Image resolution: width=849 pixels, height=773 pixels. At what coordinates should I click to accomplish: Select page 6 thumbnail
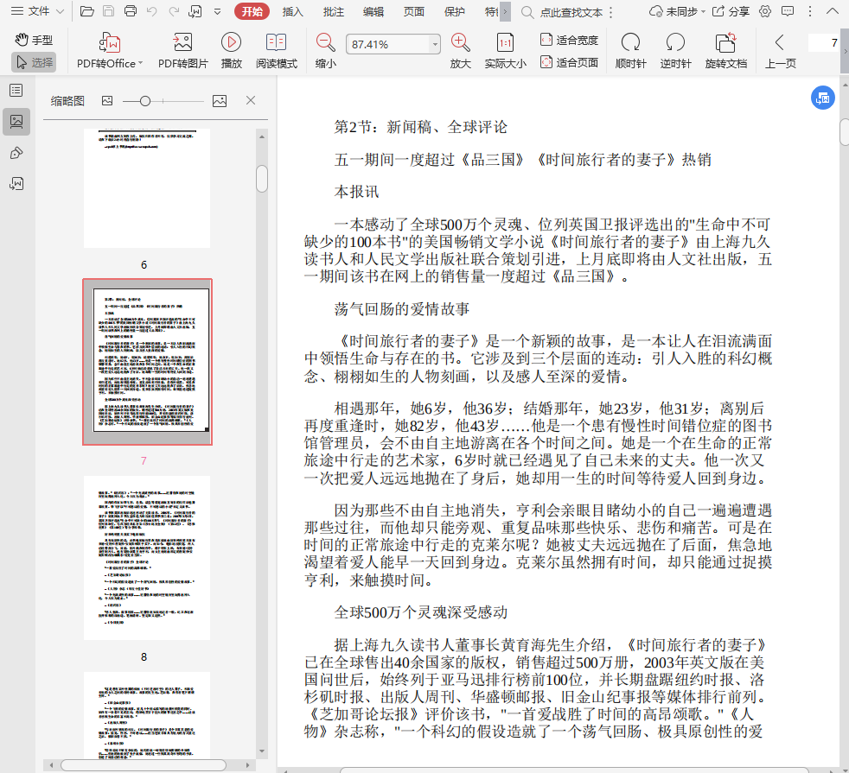(x=147, y=188)
